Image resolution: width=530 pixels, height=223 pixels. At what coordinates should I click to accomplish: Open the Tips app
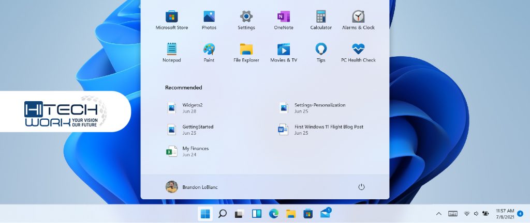[321, 53]
